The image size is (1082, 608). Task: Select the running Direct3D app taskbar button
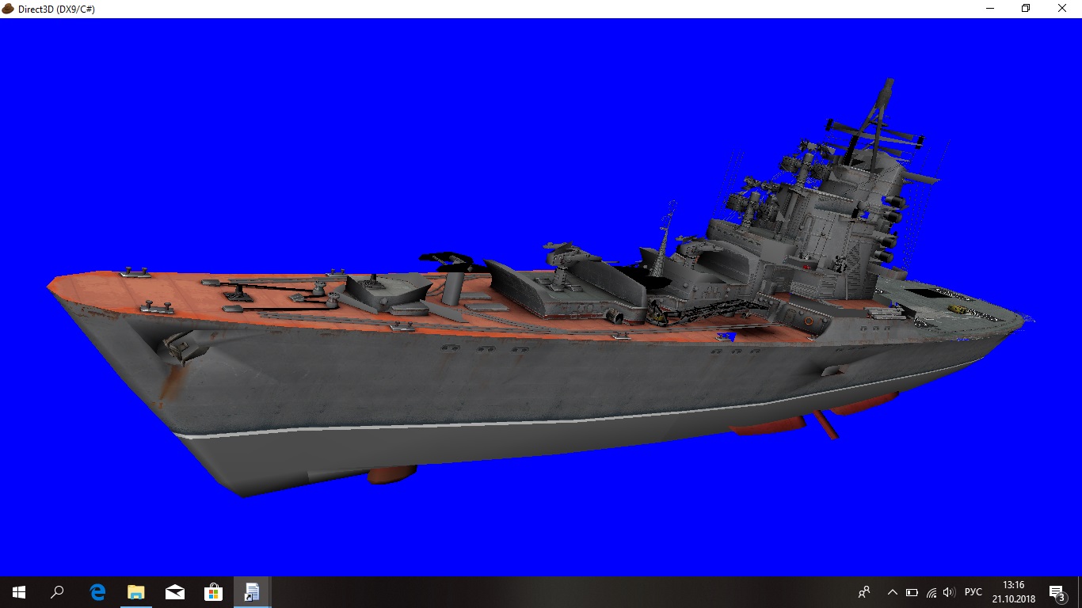tap(252, 592)
